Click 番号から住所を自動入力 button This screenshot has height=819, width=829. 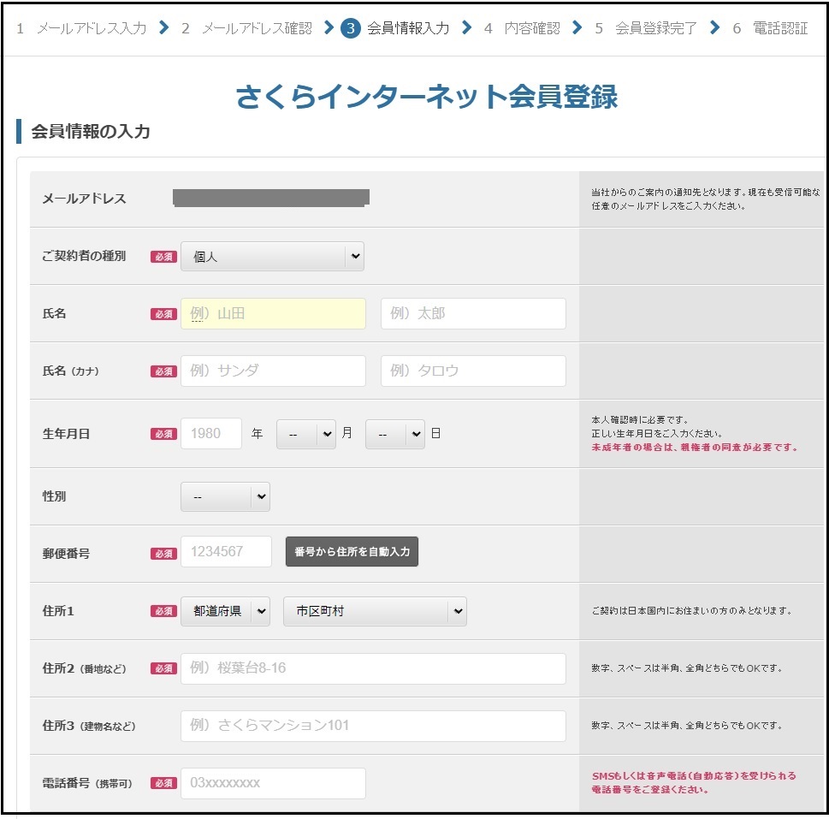[352, 551]
